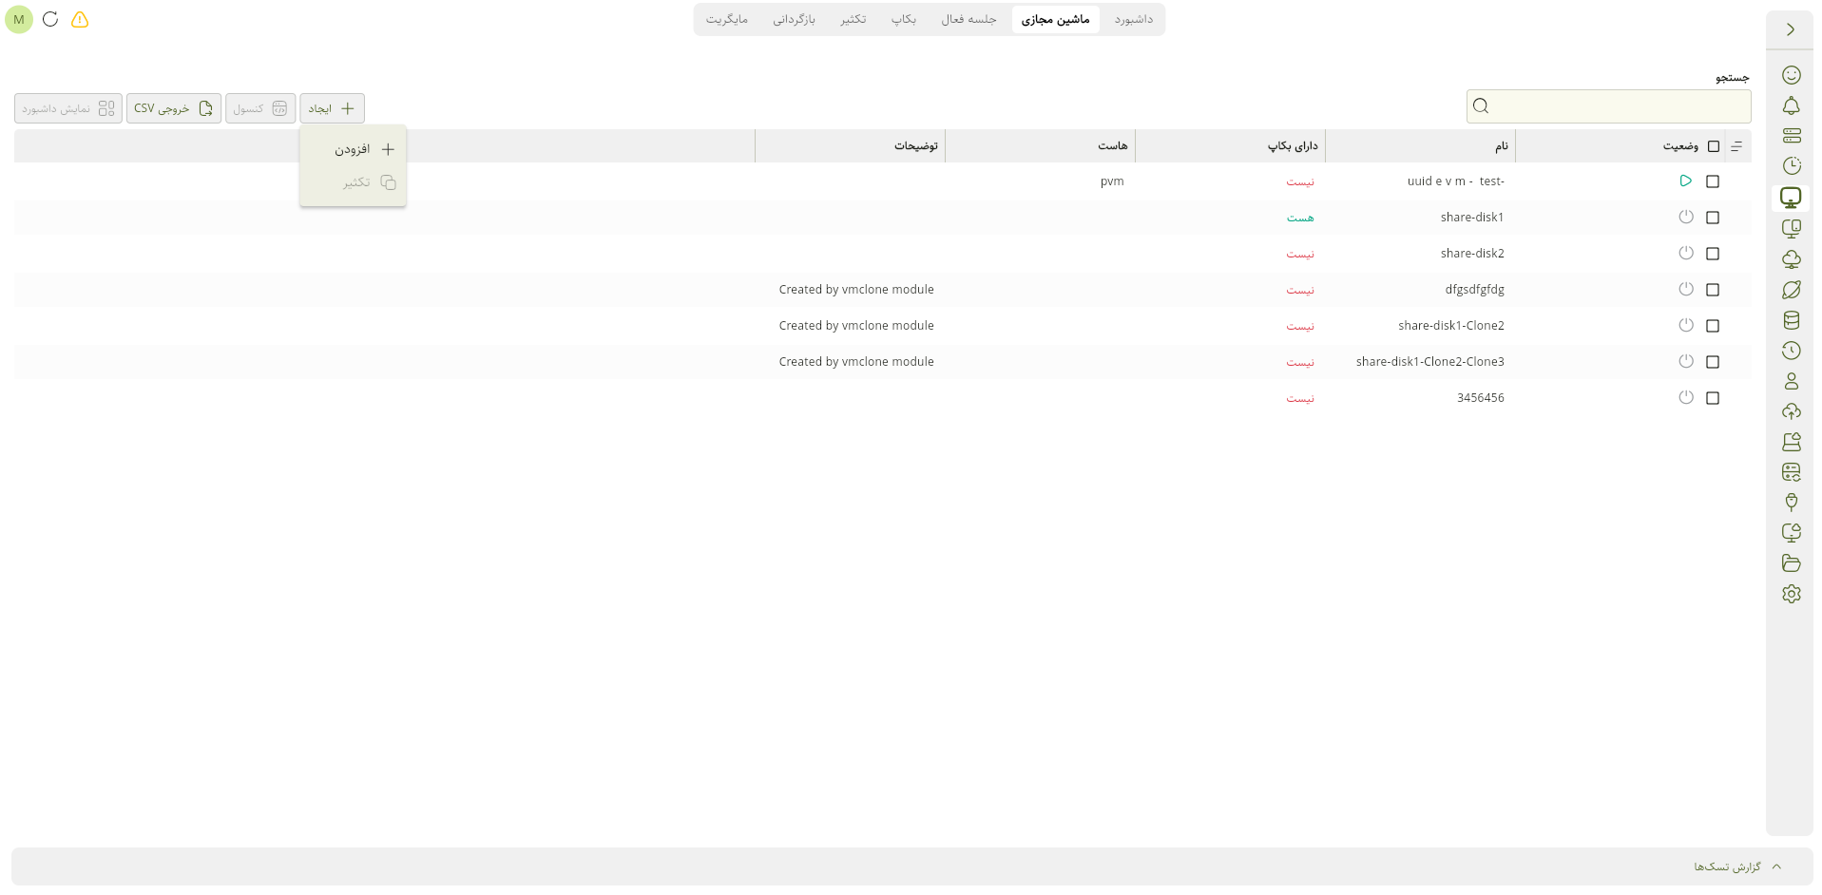Click the ایجاد create button
Screen dimensions: 1822x895
[x=333, y=108]
